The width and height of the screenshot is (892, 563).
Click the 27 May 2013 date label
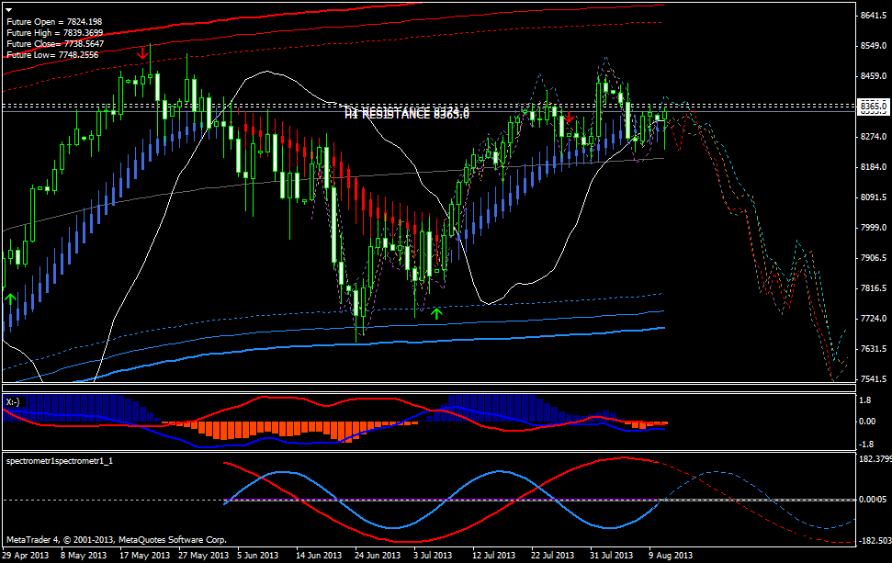click(203, 555)
